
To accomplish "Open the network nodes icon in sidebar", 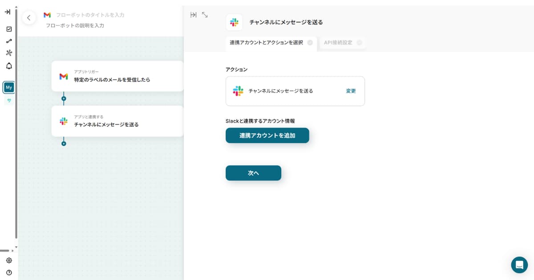I will coord(9,53).
